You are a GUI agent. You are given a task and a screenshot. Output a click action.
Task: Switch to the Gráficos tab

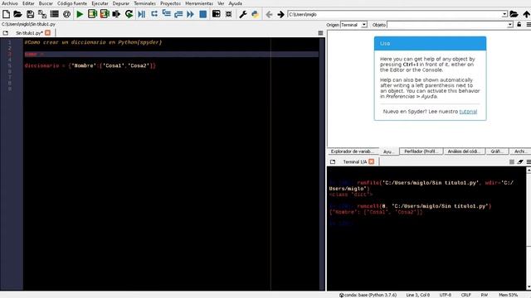(x=497, y=151)
